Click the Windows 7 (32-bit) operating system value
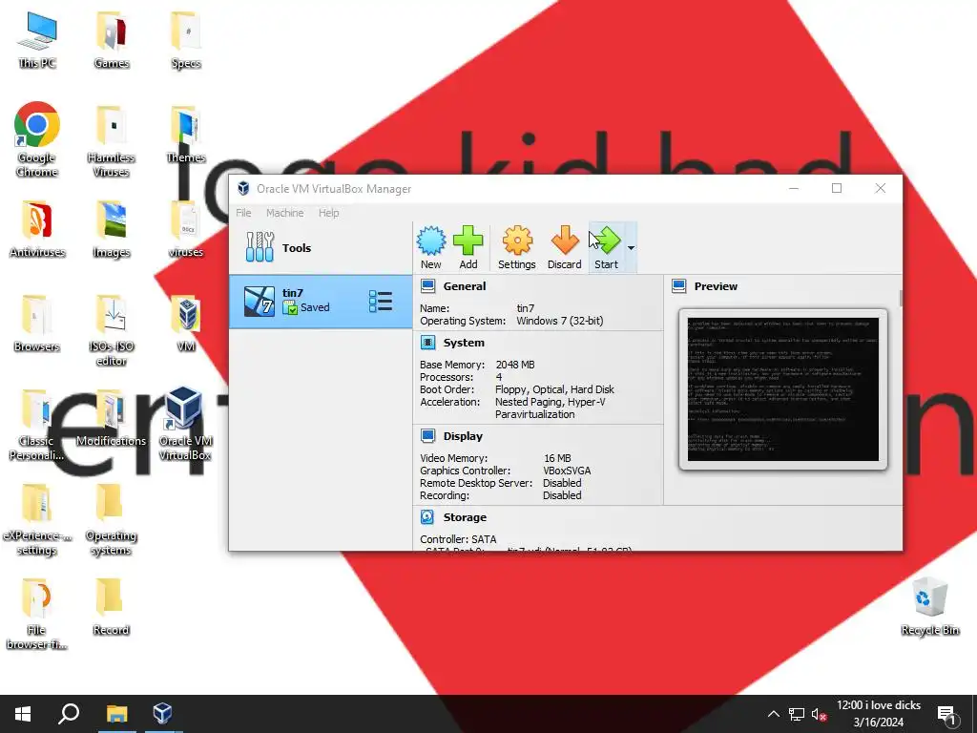This screenshot has height=733, width=977. (x=559, y=321)
